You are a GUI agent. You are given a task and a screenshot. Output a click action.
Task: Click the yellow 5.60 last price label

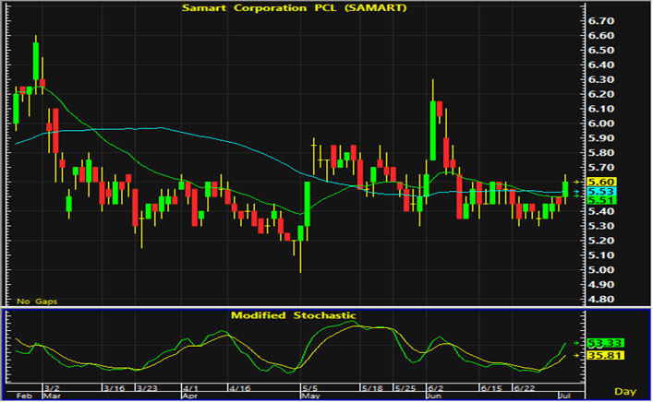(601, 182)
